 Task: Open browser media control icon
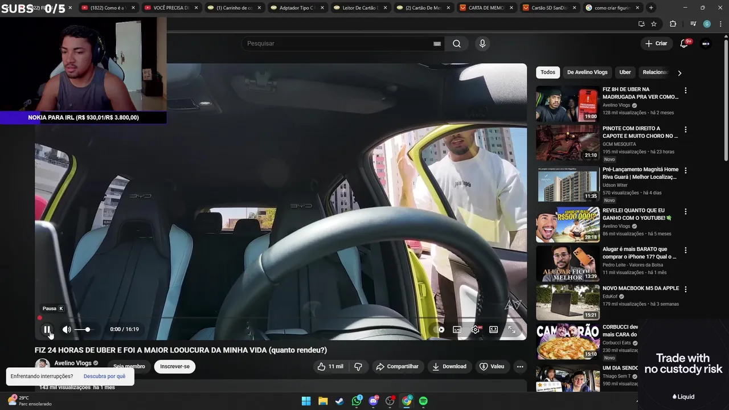(693, 24)
